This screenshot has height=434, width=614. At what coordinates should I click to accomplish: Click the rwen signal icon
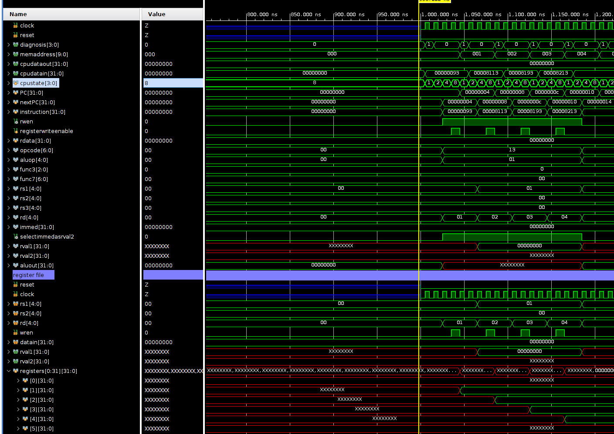point(16,121)
